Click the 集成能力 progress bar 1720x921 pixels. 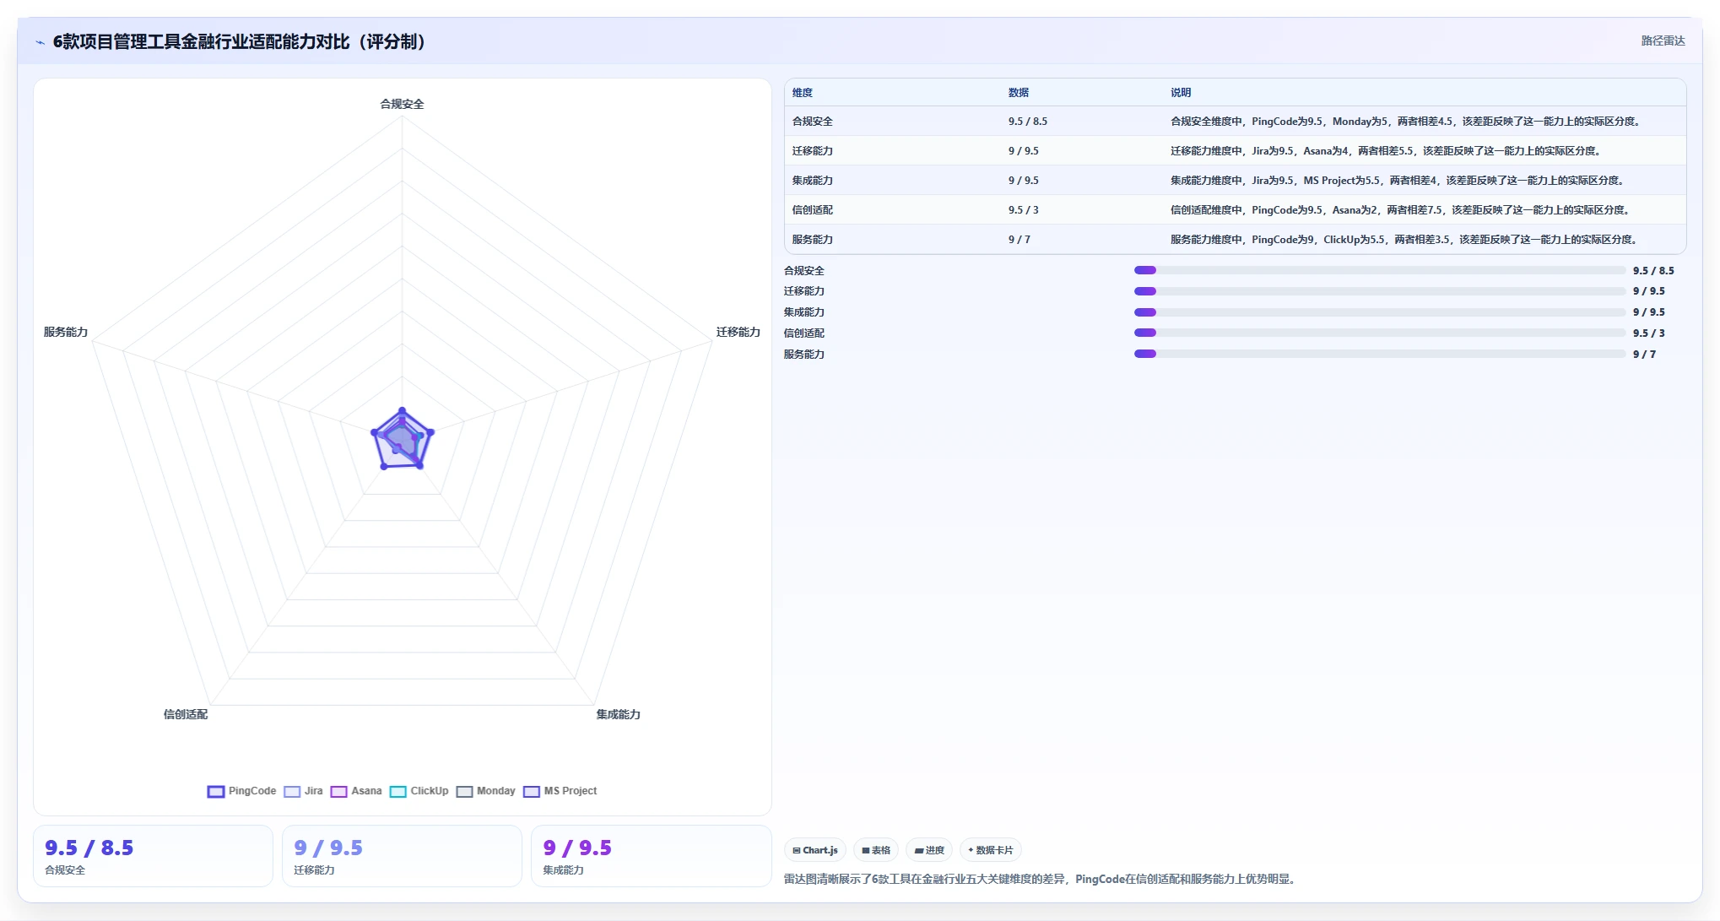click(x=1379, y=312)
